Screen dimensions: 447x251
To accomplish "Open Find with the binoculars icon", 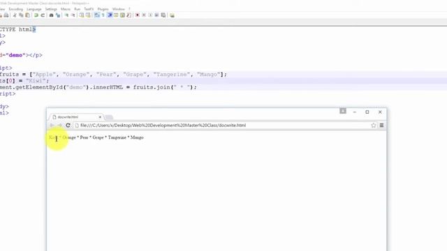I will coord(51,15).
